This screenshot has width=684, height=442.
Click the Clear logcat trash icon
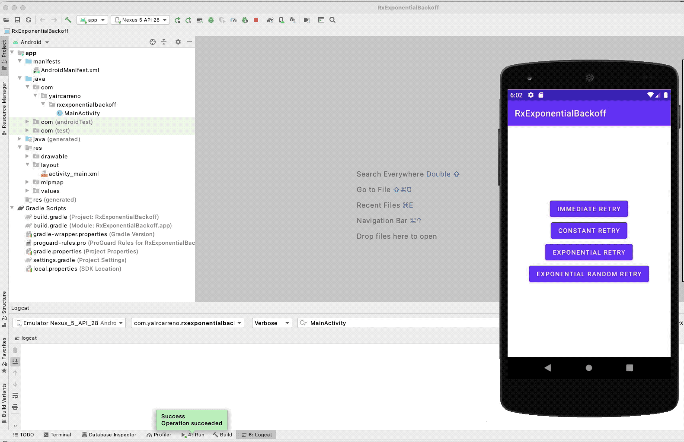pyautogui.click(x=15, y=350)
